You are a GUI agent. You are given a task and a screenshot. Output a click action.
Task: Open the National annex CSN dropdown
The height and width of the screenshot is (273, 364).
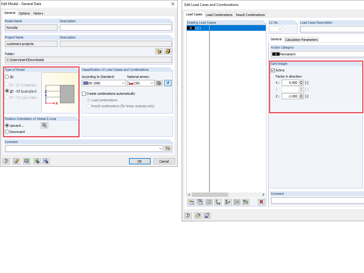pyautogui.click(x=152, y=83)
